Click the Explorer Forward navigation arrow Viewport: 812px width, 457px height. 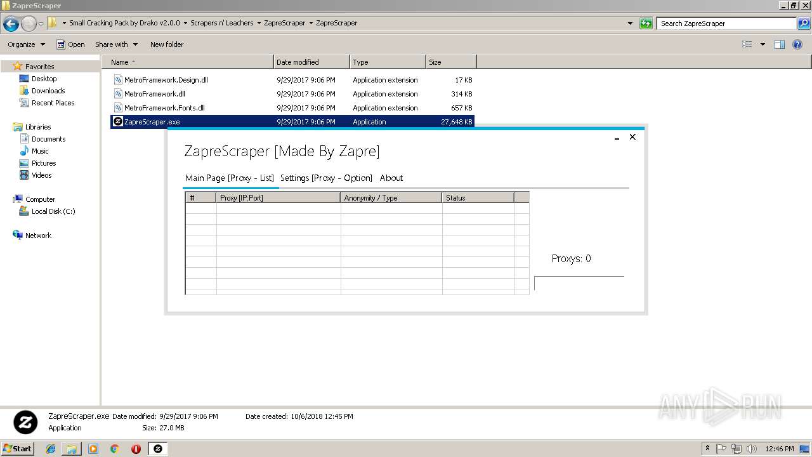pos(29,24)
